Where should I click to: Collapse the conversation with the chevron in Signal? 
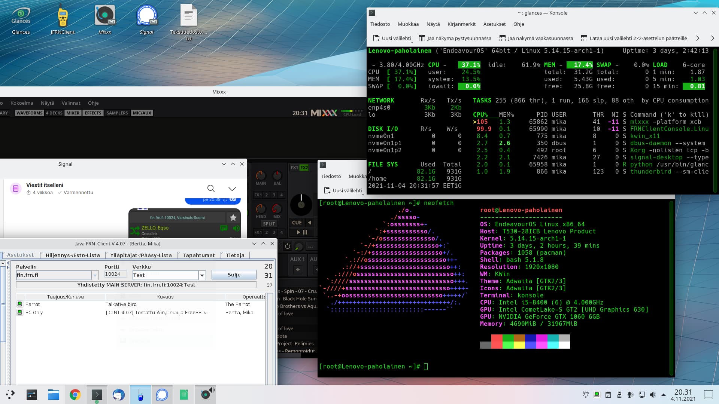(x=232, y=189)
